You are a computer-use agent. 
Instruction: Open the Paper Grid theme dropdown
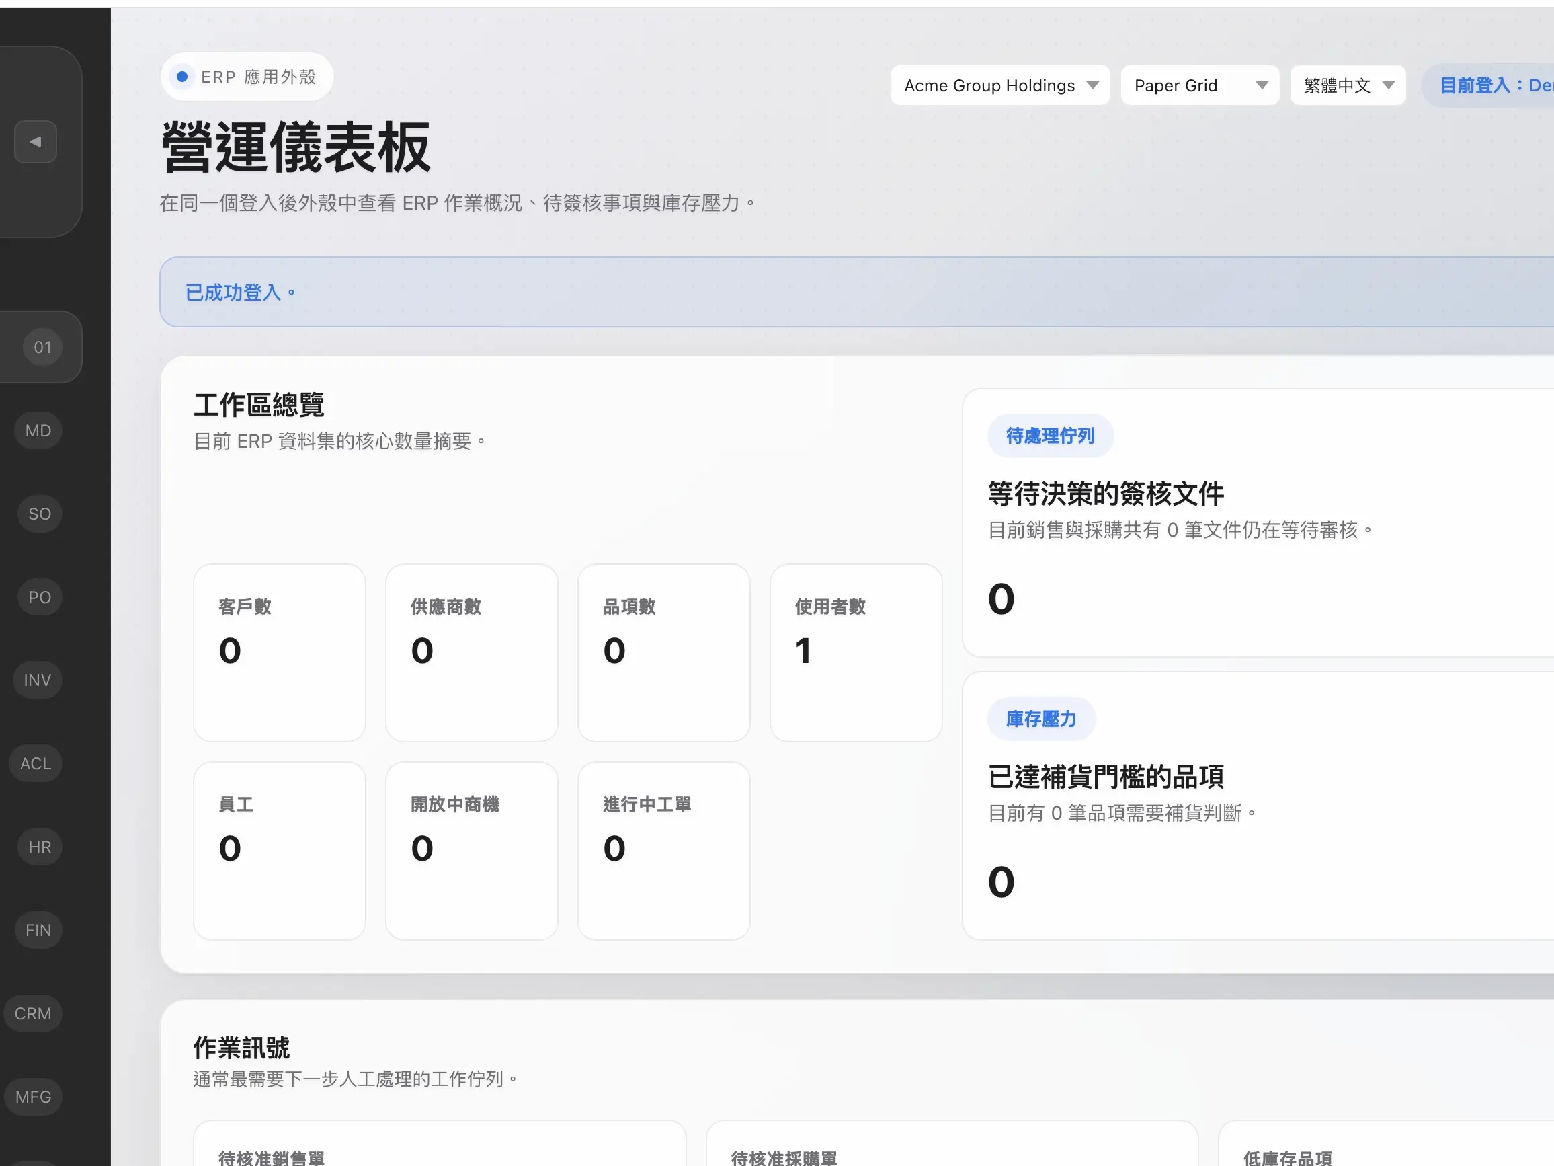pos(1199,85)
